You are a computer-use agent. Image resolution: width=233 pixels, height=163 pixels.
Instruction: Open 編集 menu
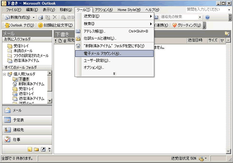tap(32, 10)
